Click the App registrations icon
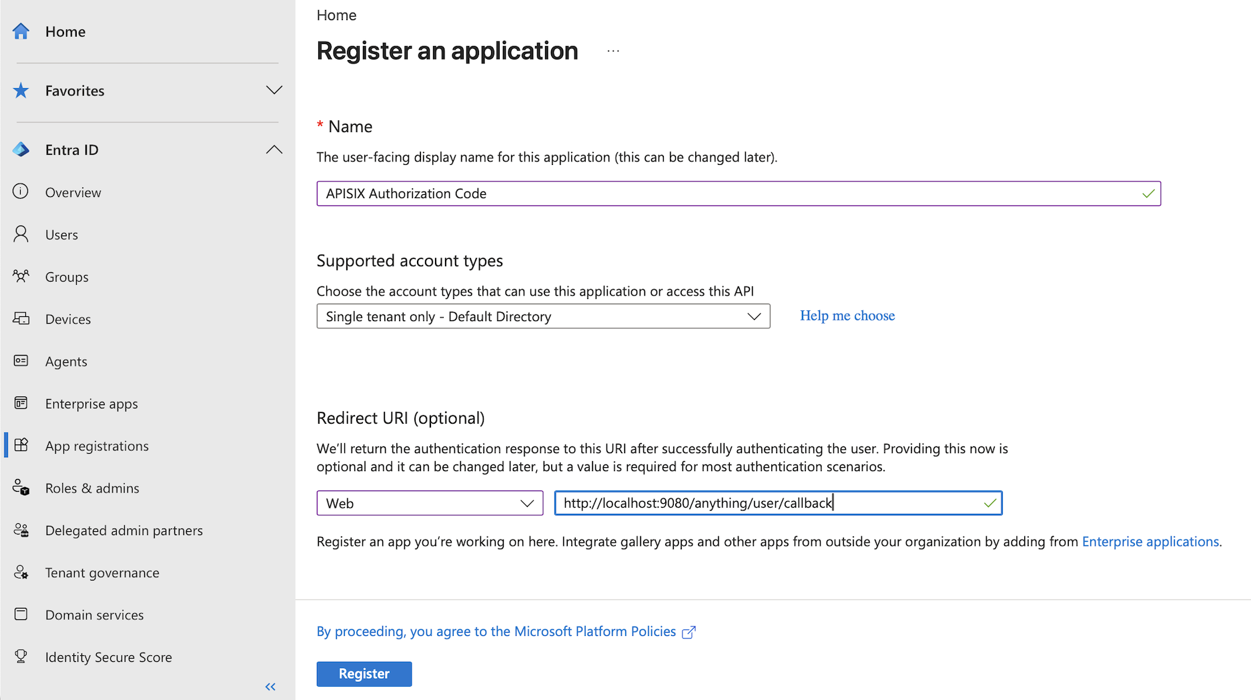This screenshot has width=1251, height=700. [x=21, y=445]
